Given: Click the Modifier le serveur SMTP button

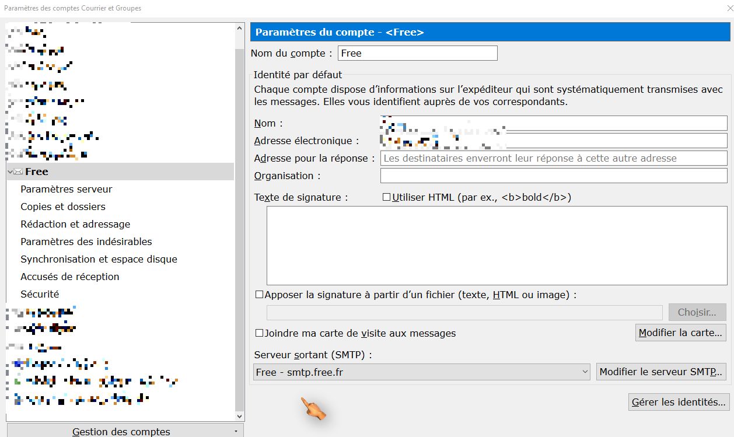Looking at the screenshot, I should pyautogui.click(x=661, y=372).
